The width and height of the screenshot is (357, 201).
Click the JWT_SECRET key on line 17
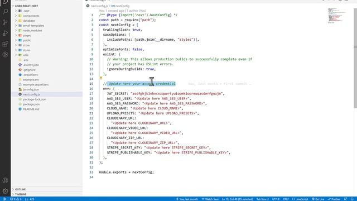pyautogui.click(x=118, y=94)
